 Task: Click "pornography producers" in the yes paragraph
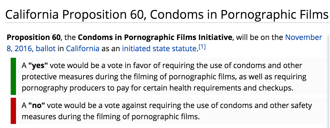[x=54, y=88]
